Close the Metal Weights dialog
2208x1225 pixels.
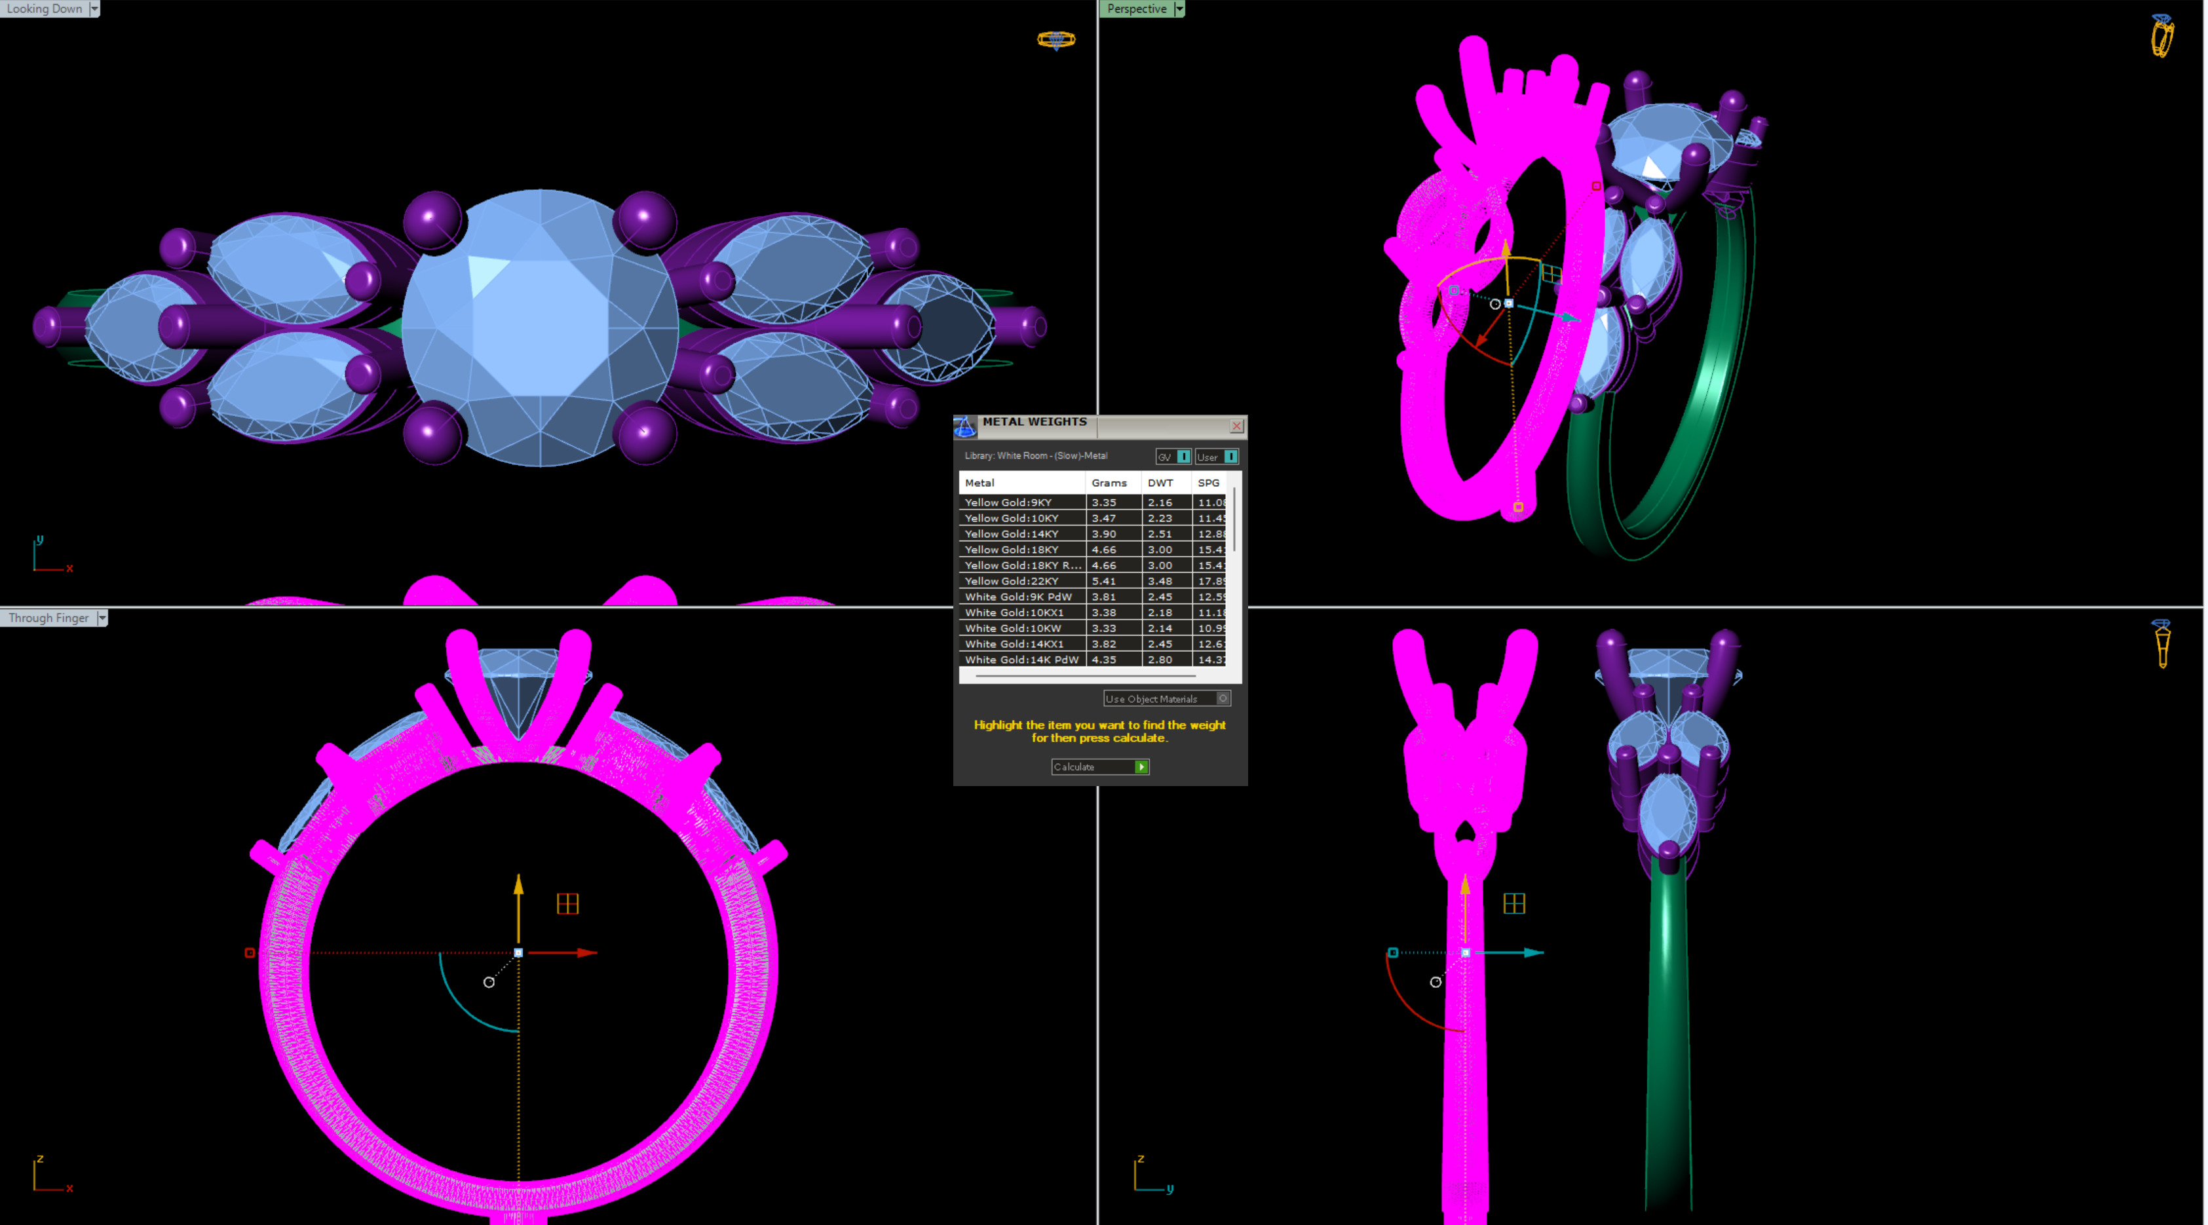1236,426
